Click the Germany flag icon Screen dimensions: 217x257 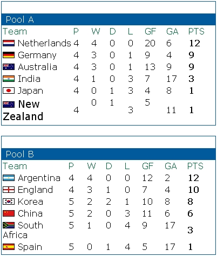point(9,55)
